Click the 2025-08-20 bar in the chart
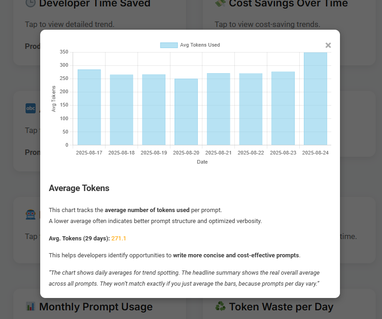Screen dimensions: 382x319 click(186, 112)
